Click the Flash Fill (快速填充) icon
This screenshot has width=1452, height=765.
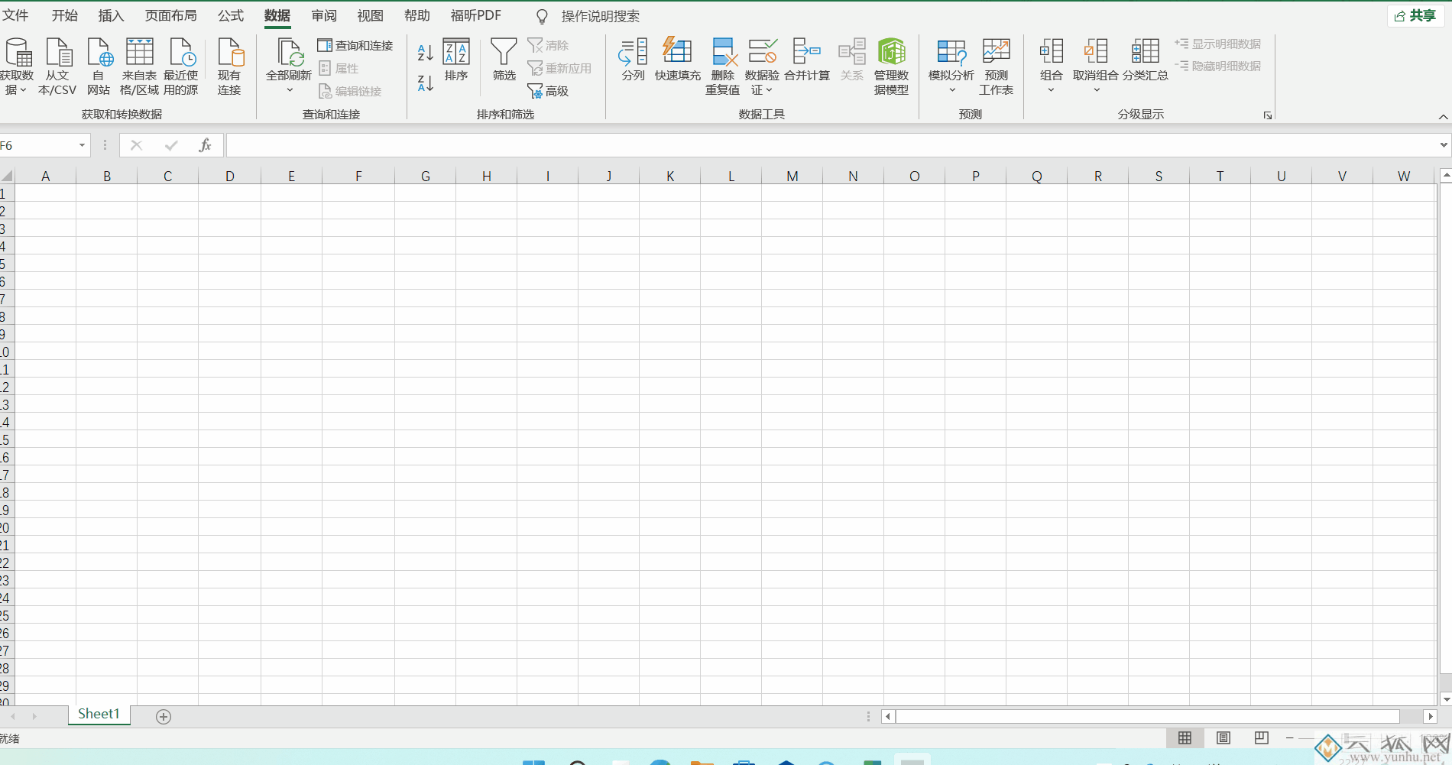[x=677, y=52]
